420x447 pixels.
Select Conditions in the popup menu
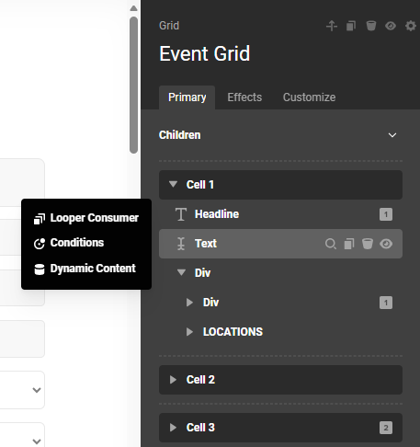[86, 243]
